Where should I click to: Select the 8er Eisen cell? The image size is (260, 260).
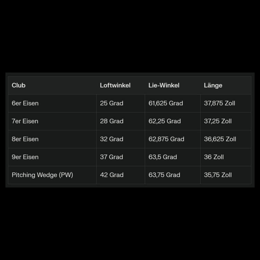[x=25, y=139]
